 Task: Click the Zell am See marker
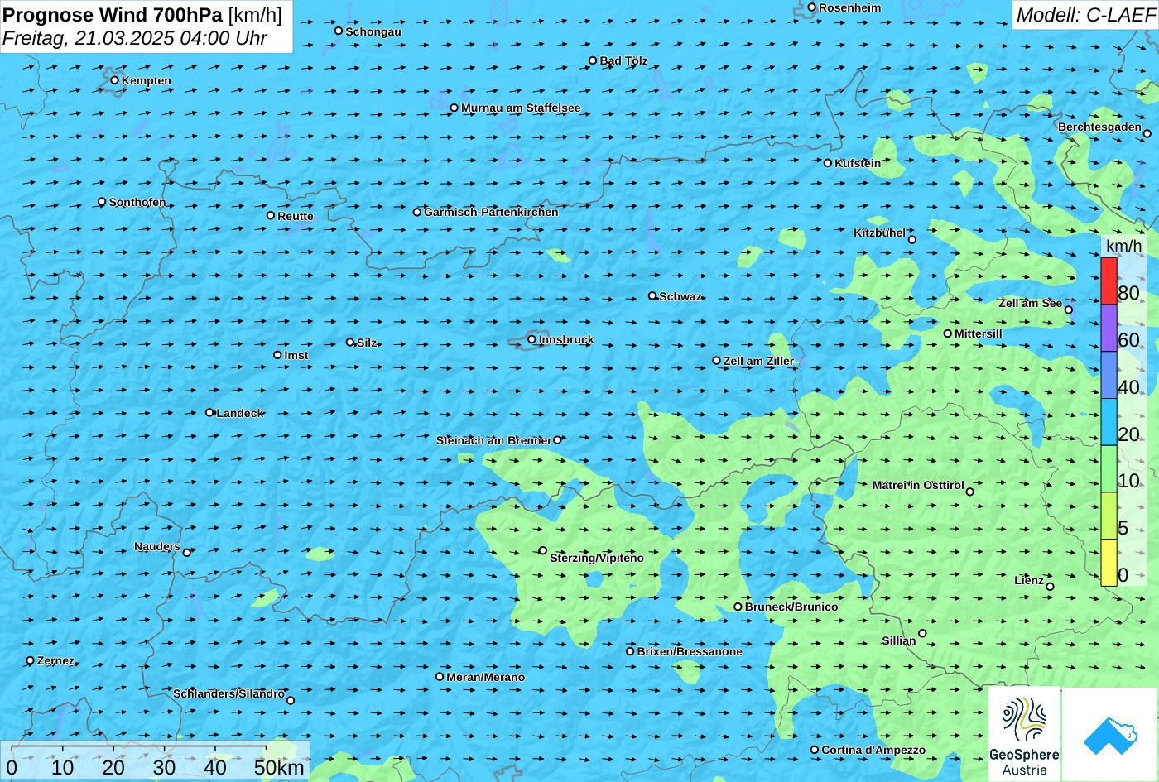1068,309
